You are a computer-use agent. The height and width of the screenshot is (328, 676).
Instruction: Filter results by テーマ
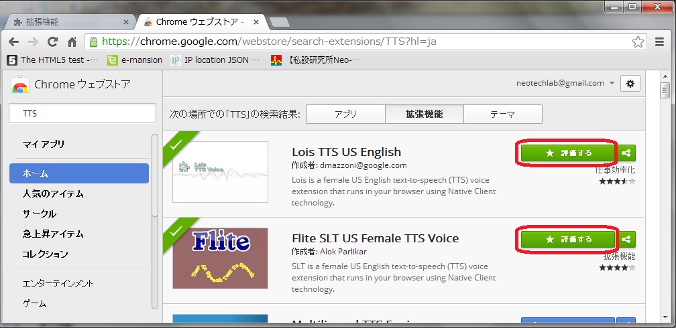(503, 114)
